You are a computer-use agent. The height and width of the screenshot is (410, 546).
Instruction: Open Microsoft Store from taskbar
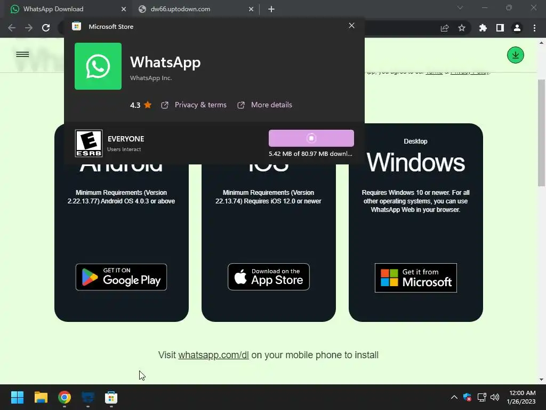(x=111, y=397)
